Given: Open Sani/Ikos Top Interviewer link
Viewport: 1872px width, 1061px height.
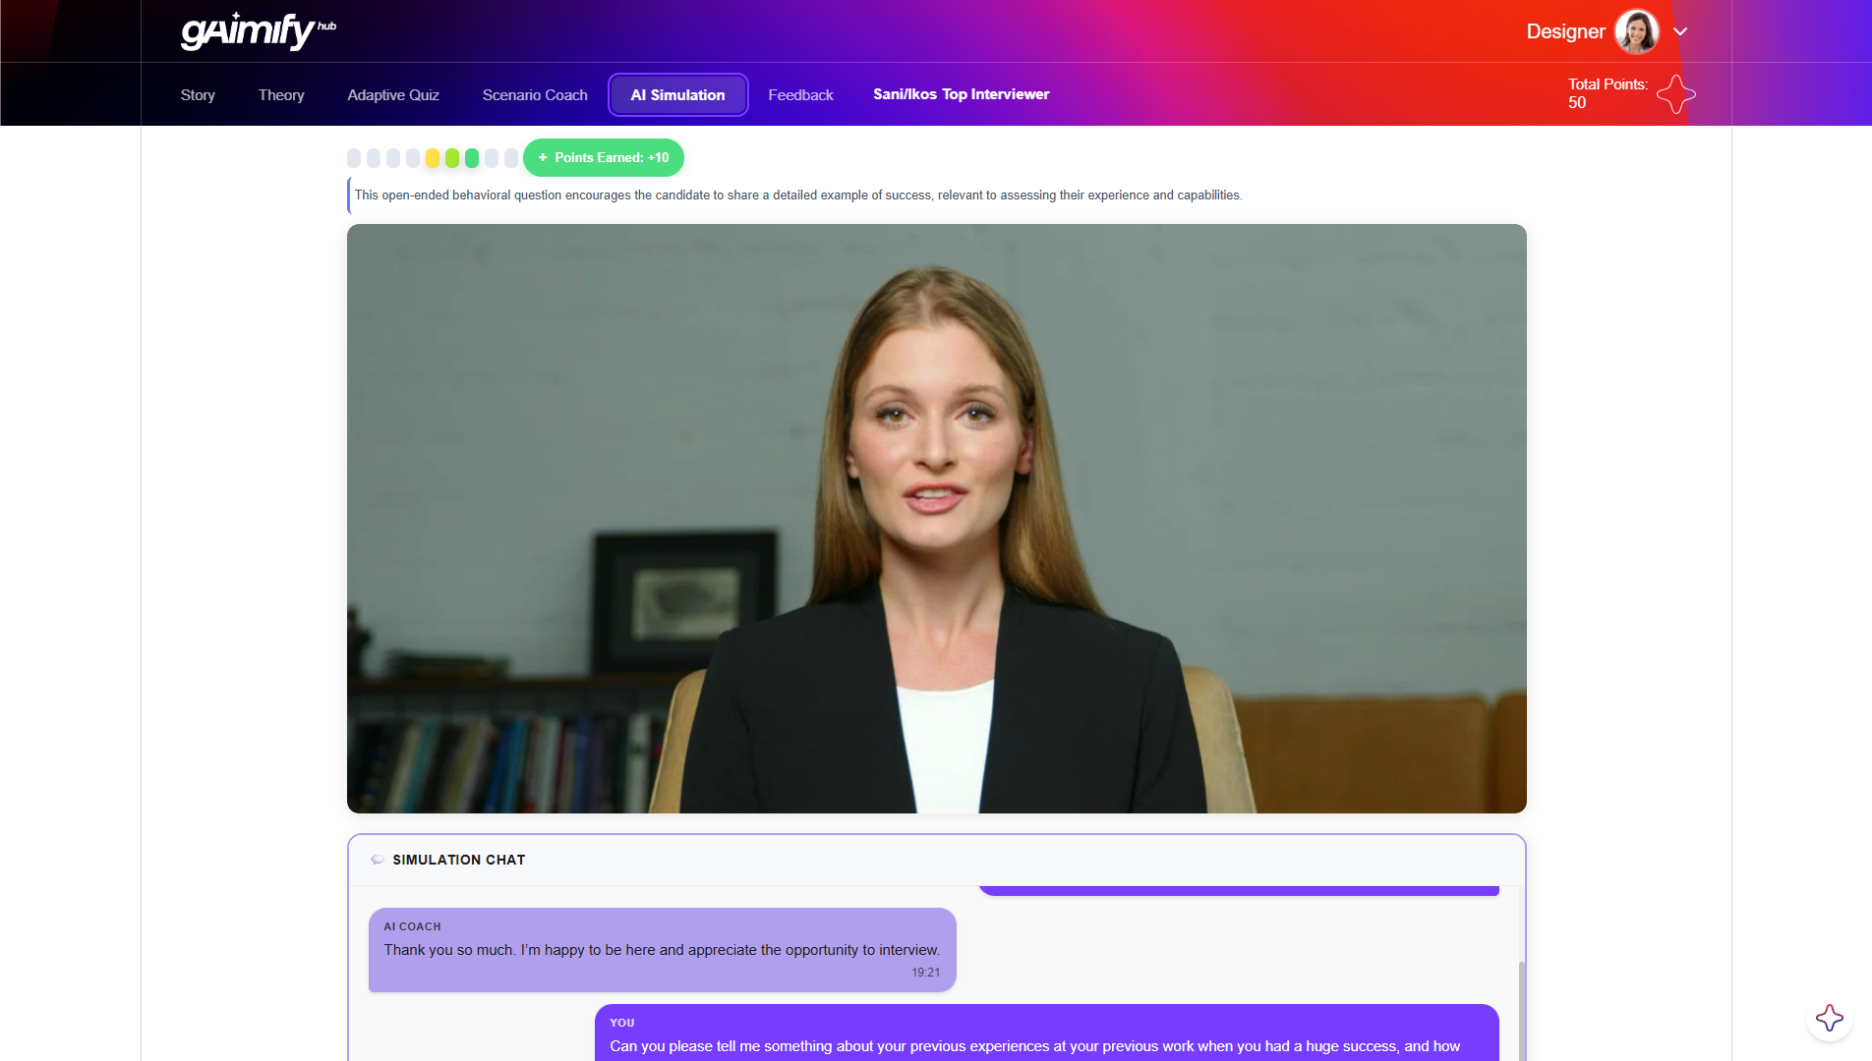Looking at the screenshot, I should (961, 94).
